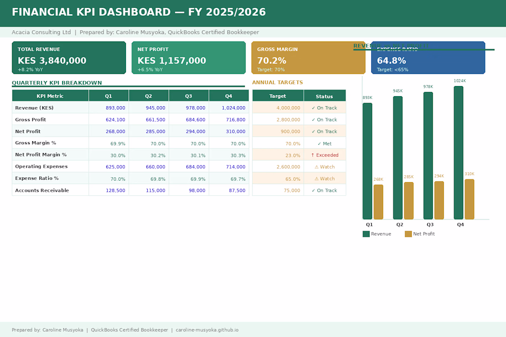Select the KES 3,840,000 total revenue value
Screen dimensions: 506x337
pos(52,61)
